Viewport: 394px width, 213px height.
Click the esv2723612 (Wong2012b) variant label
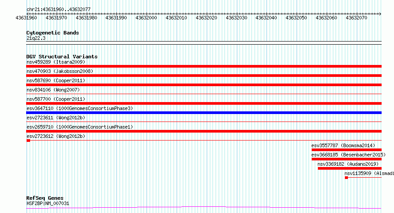coord(56,136)
